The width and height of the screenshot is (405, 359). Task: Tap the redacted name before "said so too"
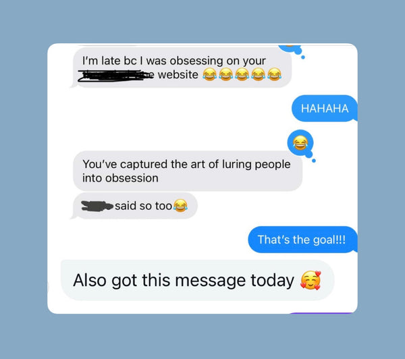(97, 206)
